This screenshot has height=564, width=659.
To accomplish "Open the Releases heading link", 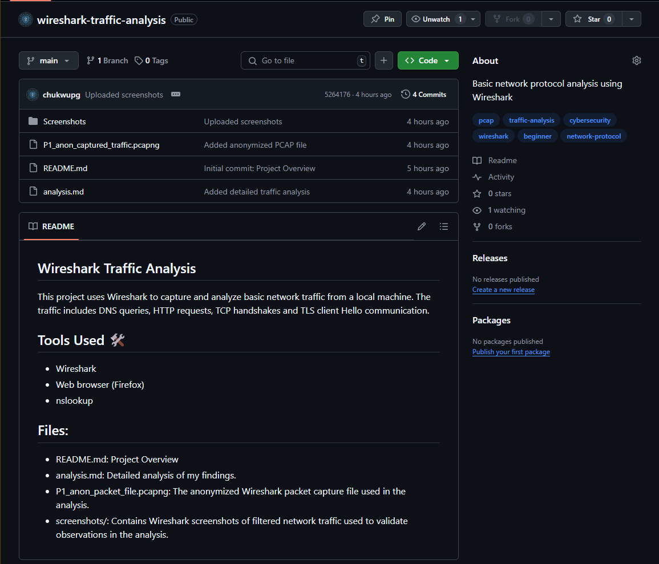I will click(490, 258).
